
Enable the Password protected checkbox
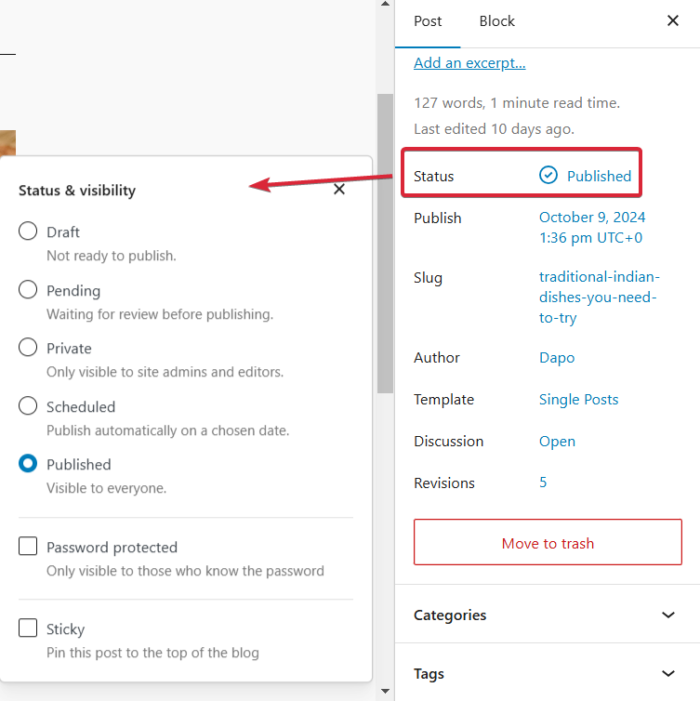(29, 547)
